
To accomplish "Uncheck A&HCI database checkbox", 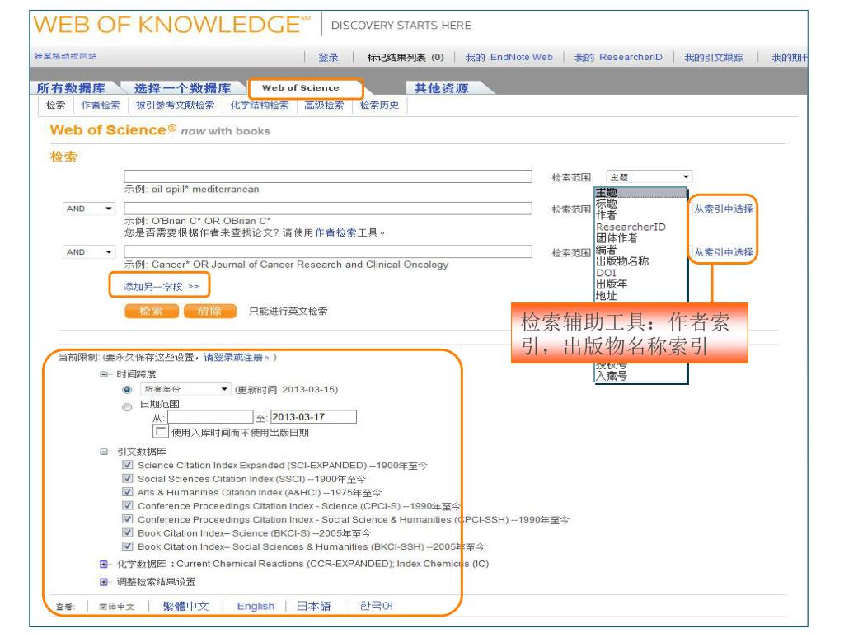I will pos(128,491).
